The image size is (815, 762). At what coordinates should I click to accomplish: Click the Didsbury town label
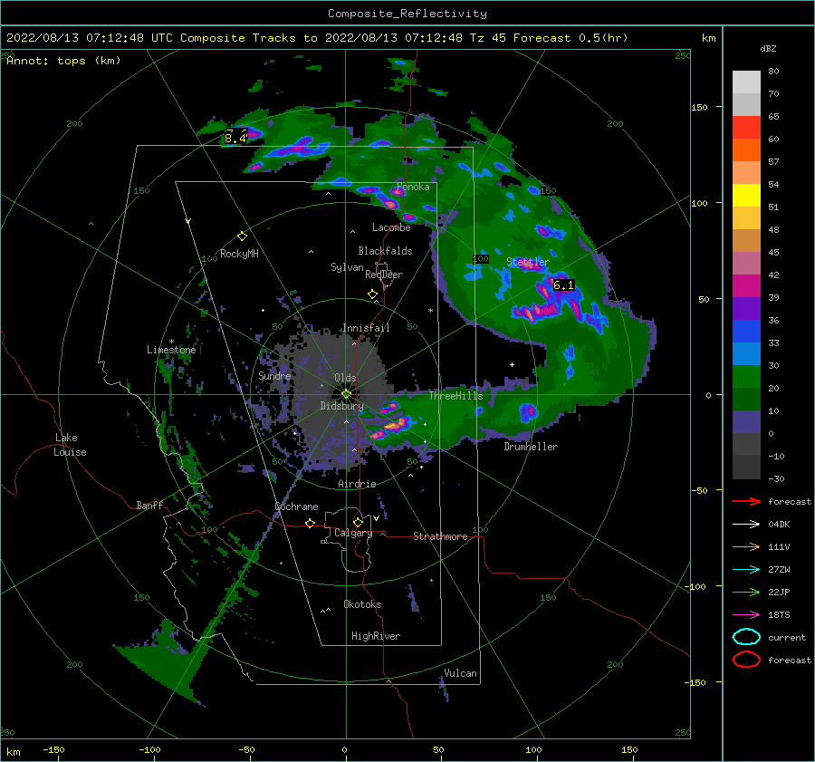coord(341,406)
